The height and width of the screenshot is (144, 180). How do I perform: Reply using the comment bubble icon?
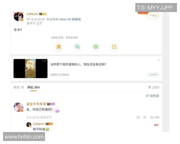(145, 117)
